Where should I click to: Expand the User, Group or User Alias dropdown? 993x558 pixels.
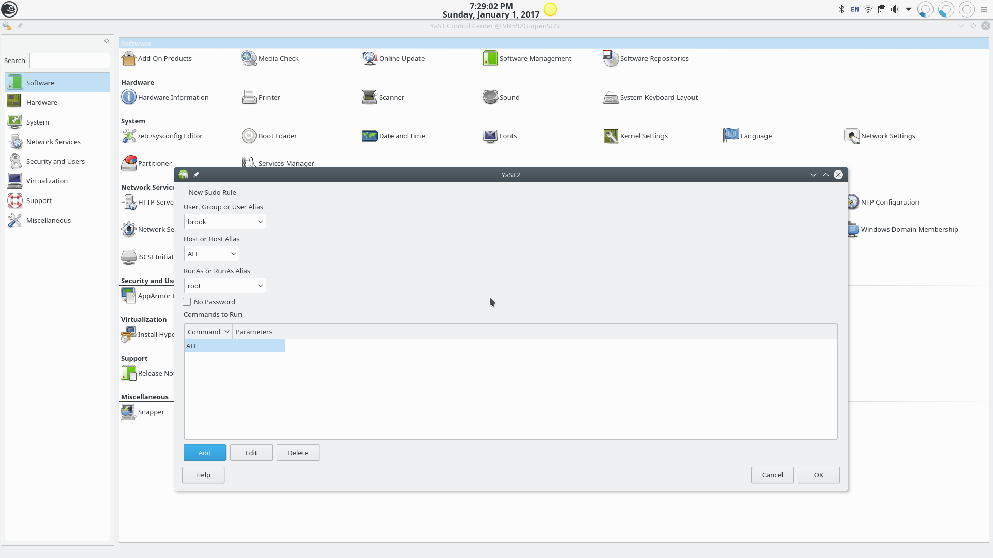pos(225,222)
